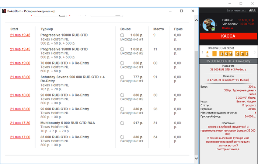Click wallet icon for 70 000 RUB GTD row

122,63
